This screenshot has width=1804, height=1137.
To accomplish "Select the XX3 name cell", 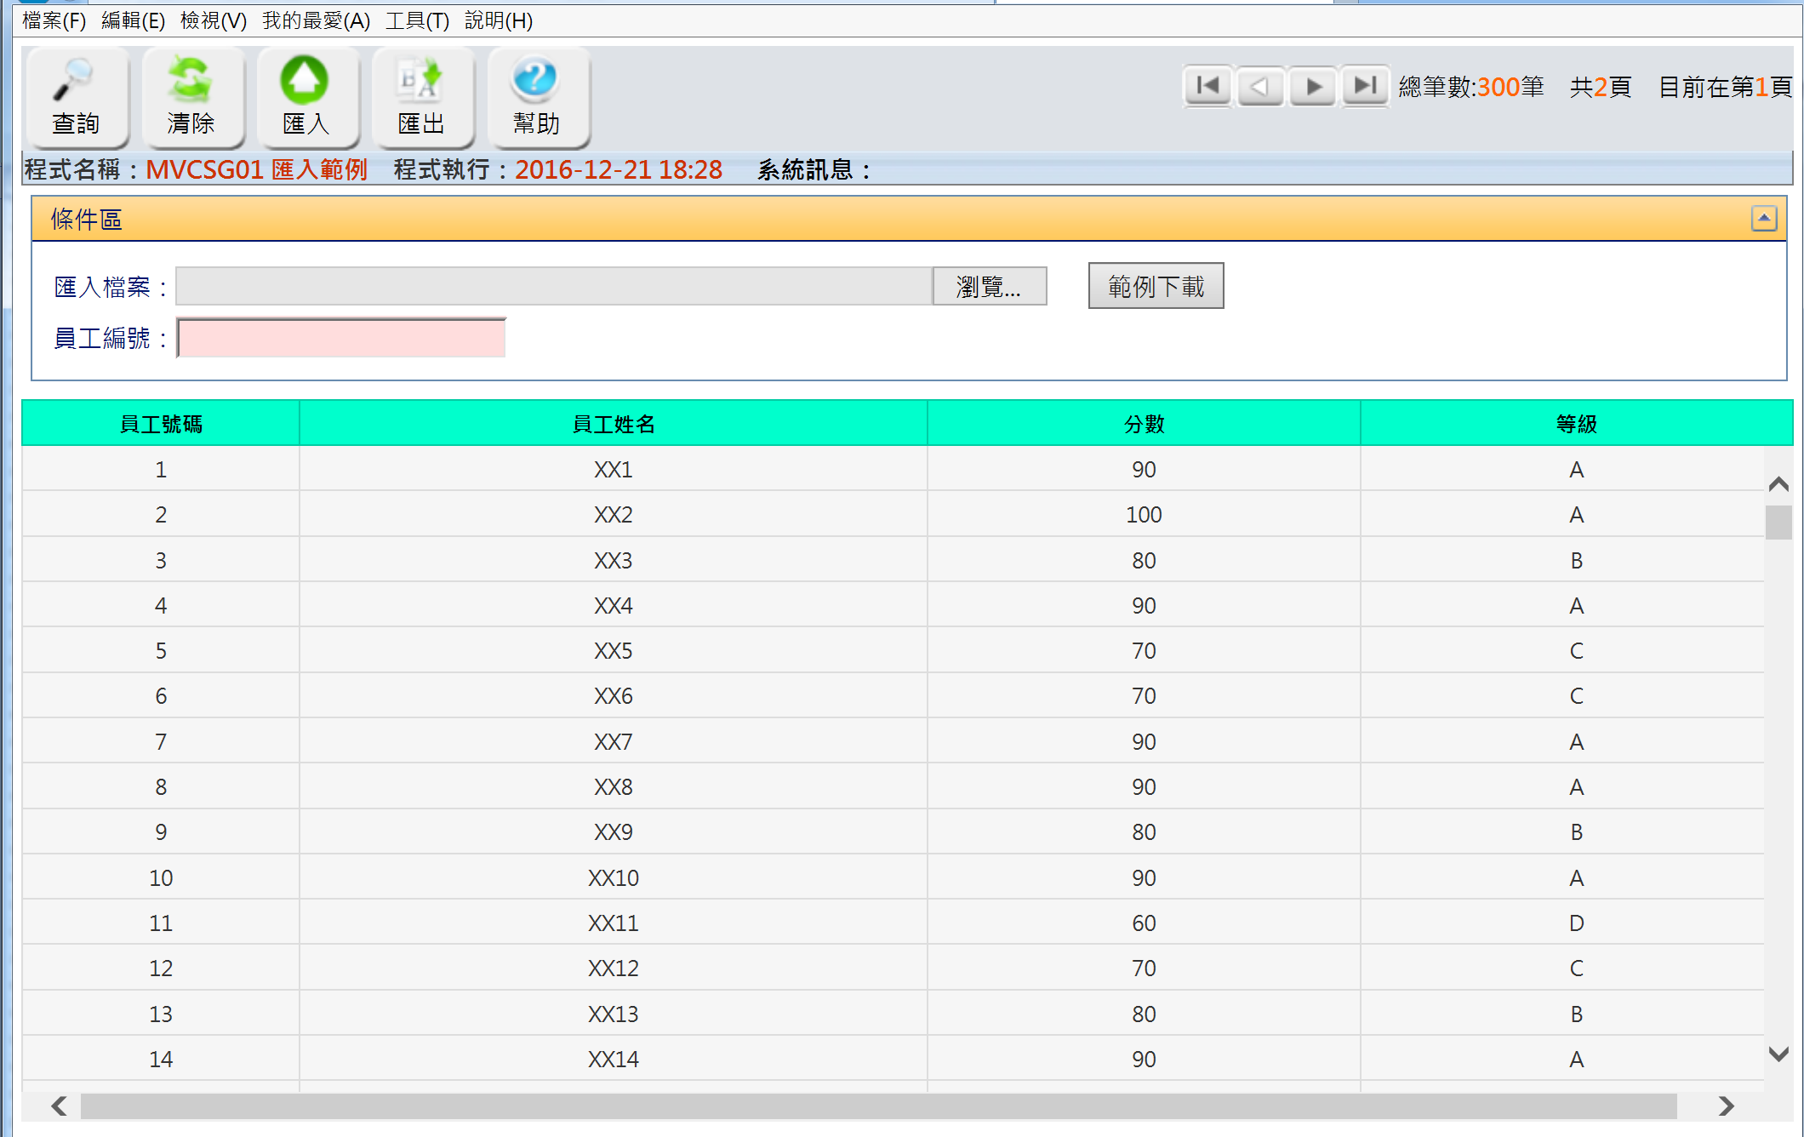I will pyautogui.click(x=614, y=560).
